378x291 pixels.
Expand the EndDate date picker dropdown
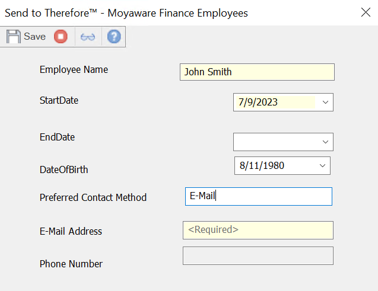pos(325,142)
